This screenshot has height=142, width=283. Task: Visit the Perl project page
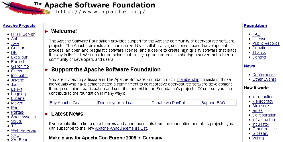[x=15, y=108]
